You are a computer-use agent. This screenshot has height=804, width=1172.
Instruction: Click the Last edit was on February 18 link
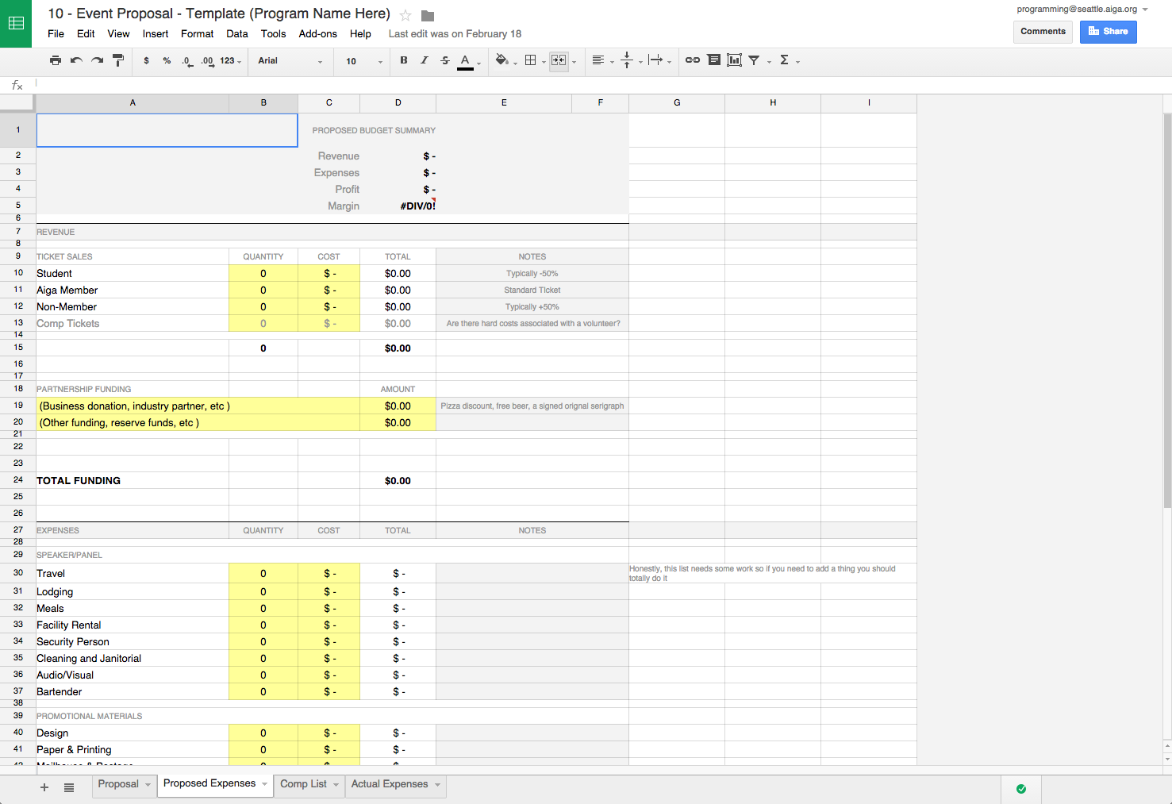pyautogui.click(x=455, y=34)
